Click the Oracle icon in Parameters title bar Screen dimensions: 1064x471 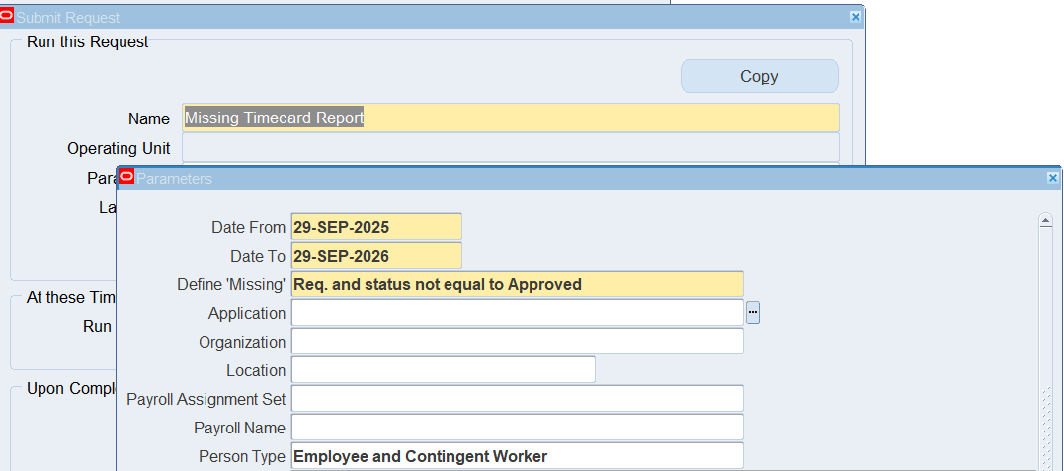point(126,178)
